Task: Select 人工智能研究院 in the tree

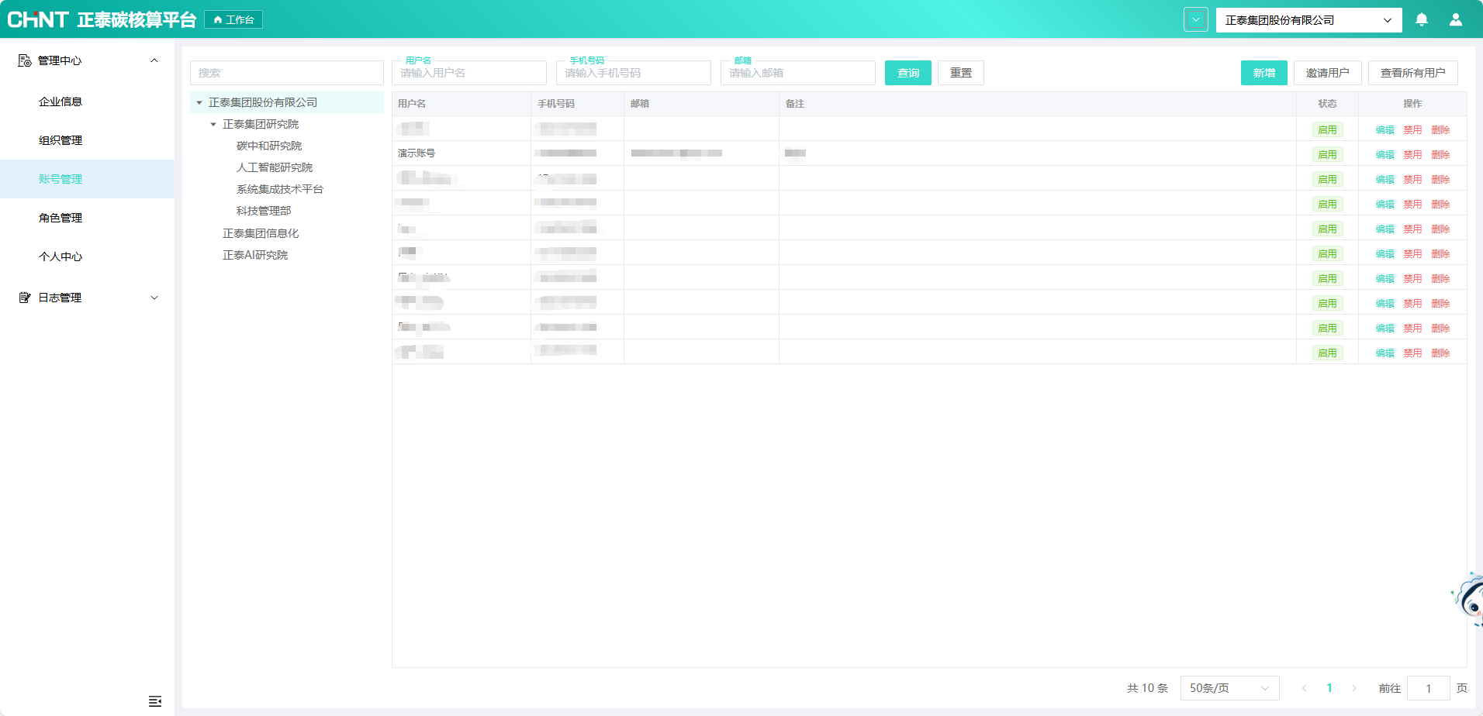Action: point(275,167)
